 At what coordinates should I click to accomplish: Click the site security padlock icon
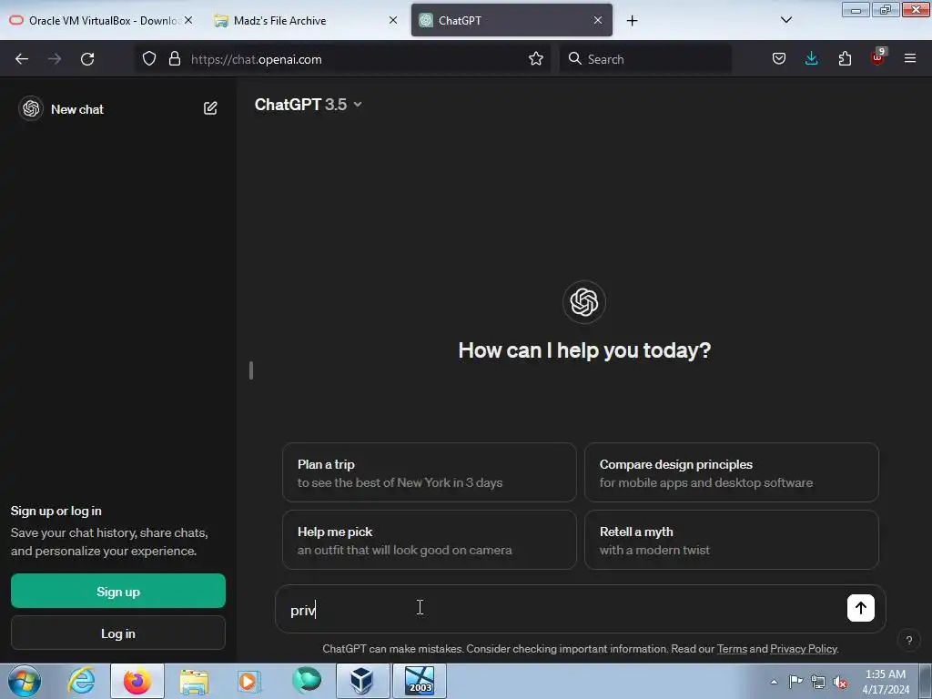click(x=174, y=59)
